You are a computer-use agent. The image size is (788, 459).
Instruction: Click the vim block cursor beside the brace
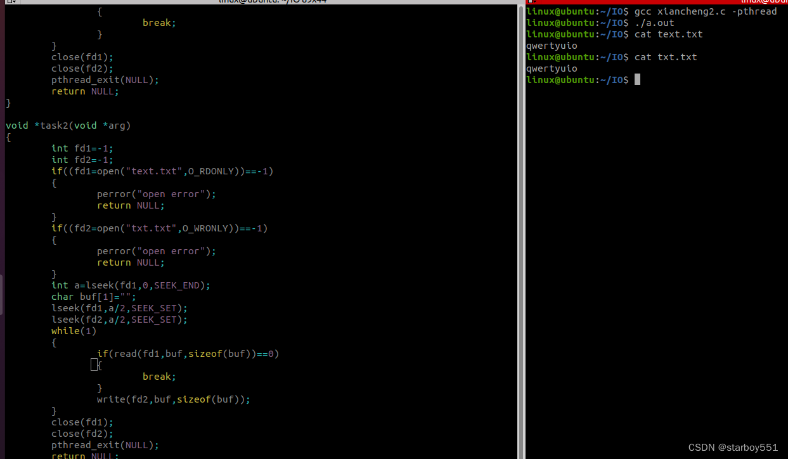coord(94,365)
